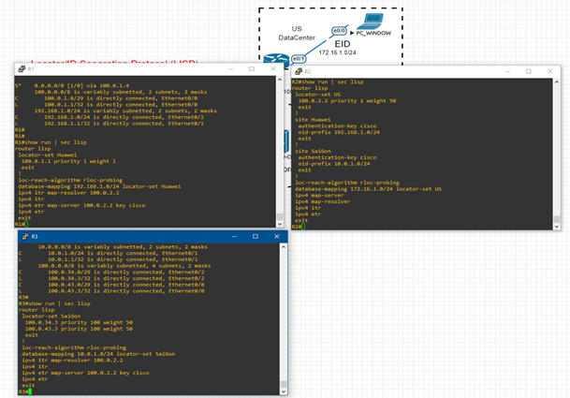This screenshot has width=570, height=398.
Task: Click 'ipv4 itr map-resolver 100.0.2.2' in R1
Action: pos(68,193)
